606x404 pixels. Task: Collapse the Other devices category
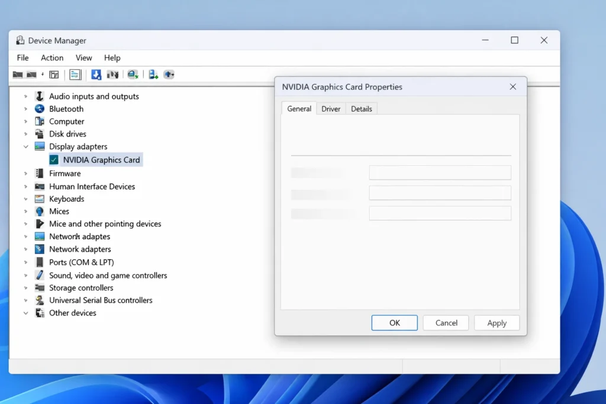[x=25, y=313]
